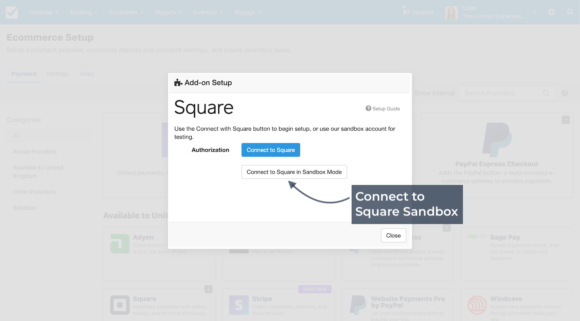Click the search icon in Search Providers box
Image resolution: width=580 pixels, height=321 pixels.
(546, 93)
